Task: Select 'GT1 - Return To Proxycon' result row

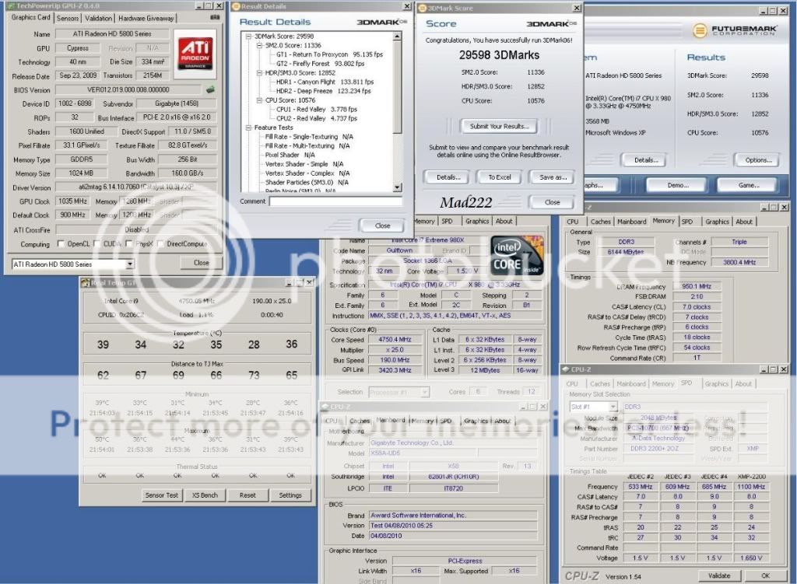Action: click(329, 55)
